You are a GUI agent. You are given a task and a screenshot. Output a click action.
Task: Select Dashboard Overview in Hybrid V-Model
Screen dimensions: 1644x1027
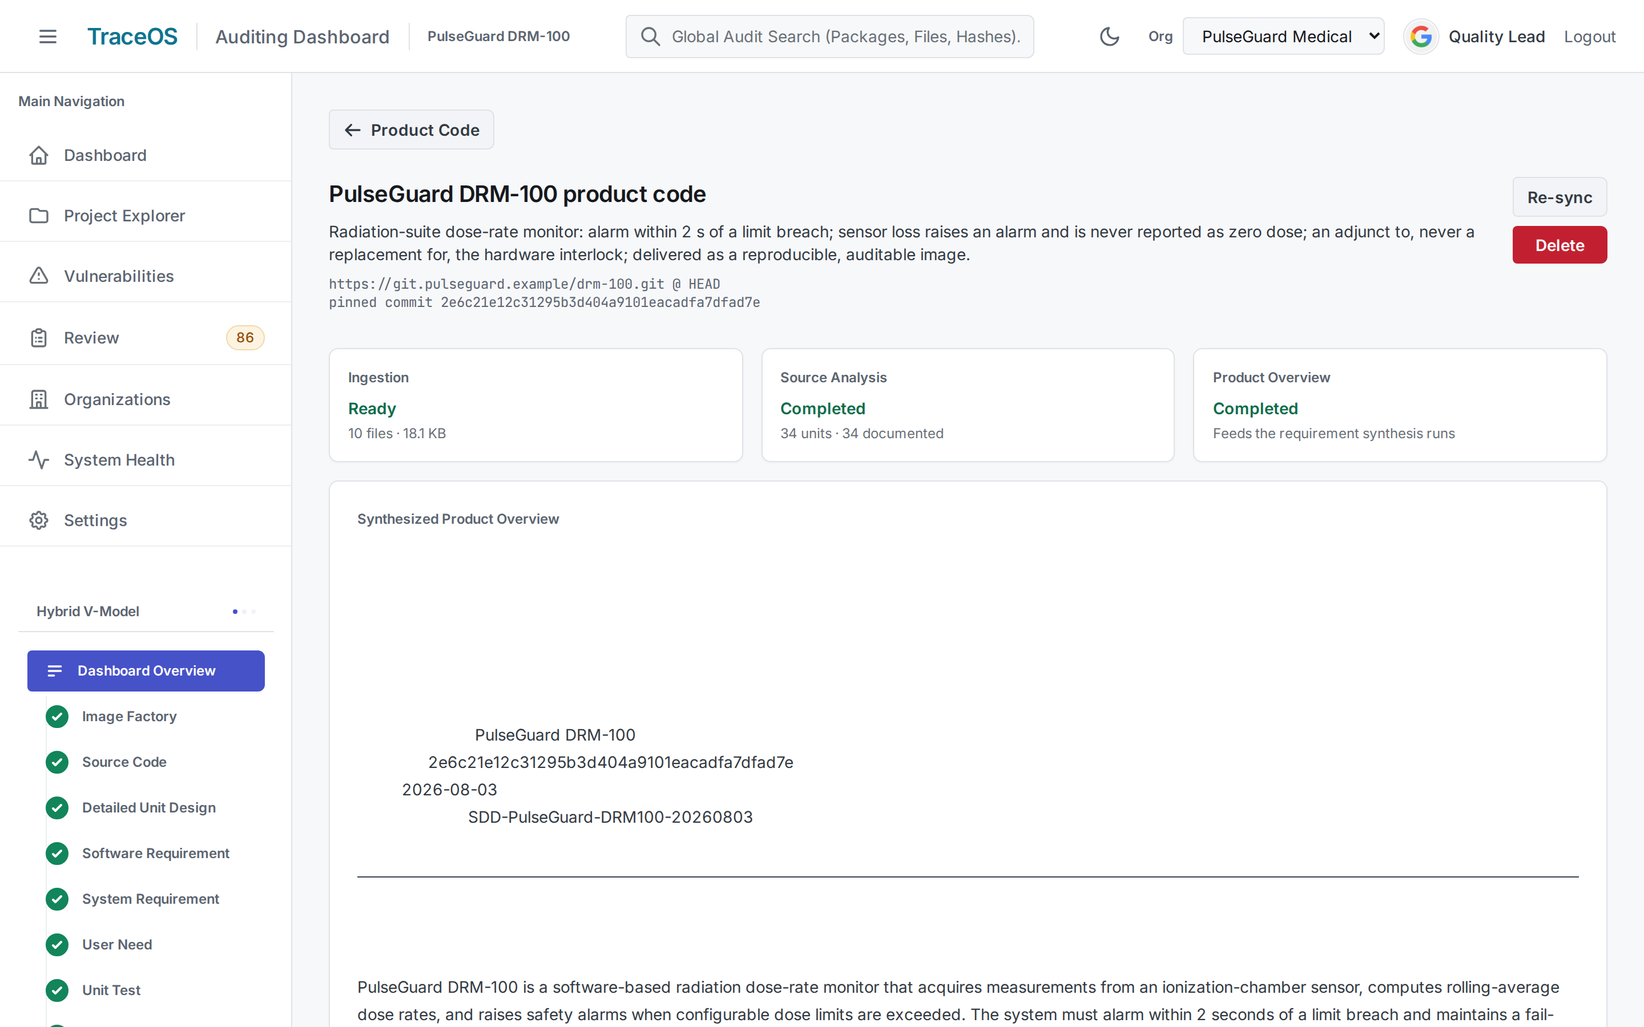point(146,671)
